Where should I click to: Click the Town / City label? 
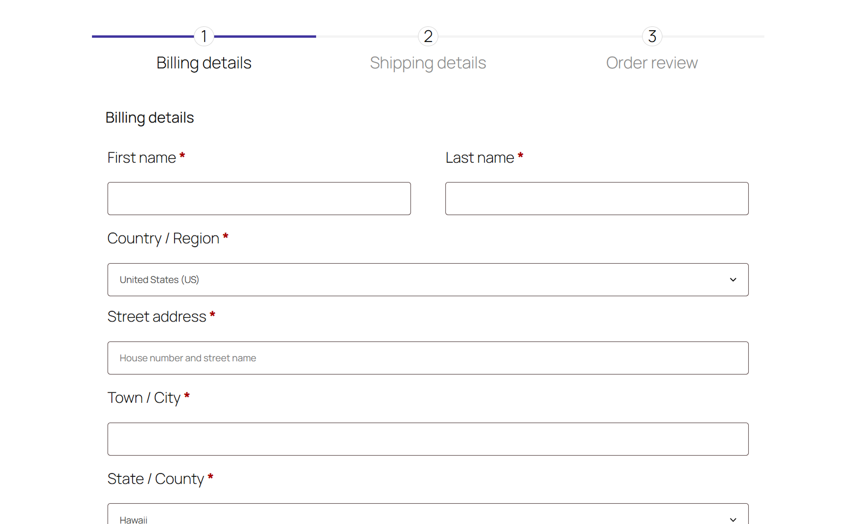[144, 398]
